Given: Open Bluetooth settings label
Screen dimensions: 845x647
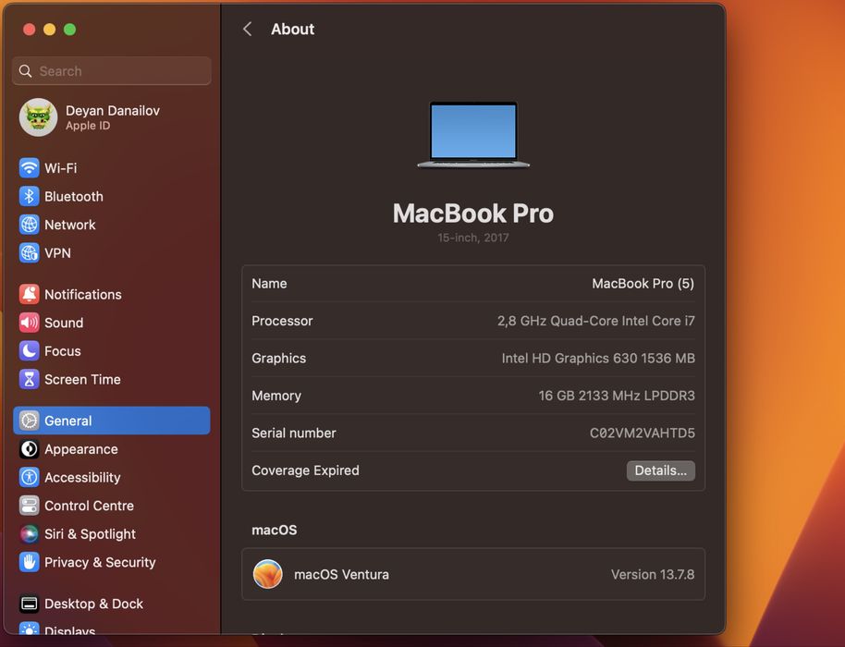Looking at the screenshot, I should click(74, 197).
